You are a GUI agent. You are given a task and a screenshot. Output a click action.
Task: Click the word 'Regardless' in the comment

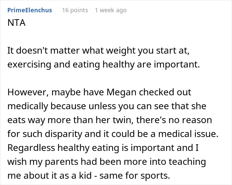[x=31, y=148]
